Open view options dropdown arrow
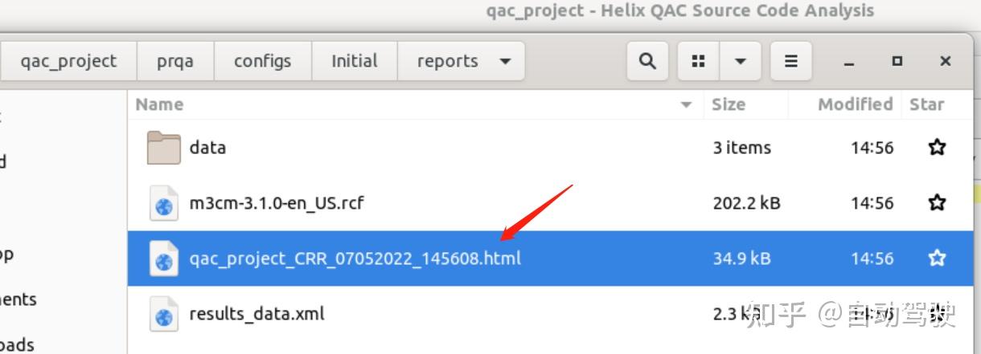Viewport: 981px width, 354px height. (740, 61)
